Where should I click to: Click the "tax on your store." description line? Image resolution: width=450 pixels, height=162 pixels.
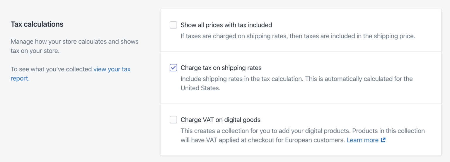pos(35,51)
